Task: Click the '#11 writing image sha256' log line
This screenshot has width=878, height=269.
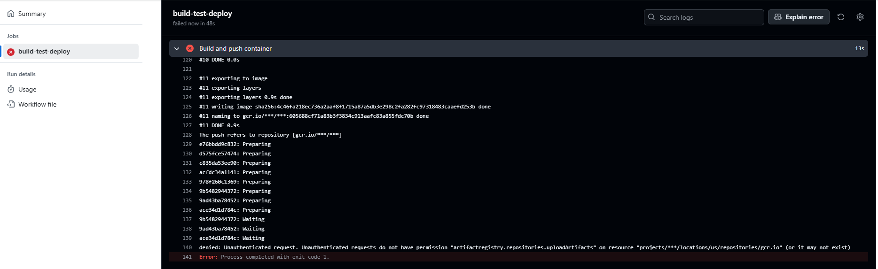Action: click(345, 107)
